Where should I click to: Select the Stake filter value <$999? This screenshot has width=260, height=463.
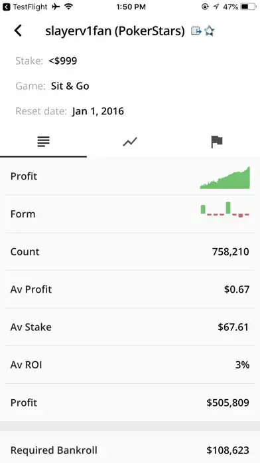tap(63, 61)
